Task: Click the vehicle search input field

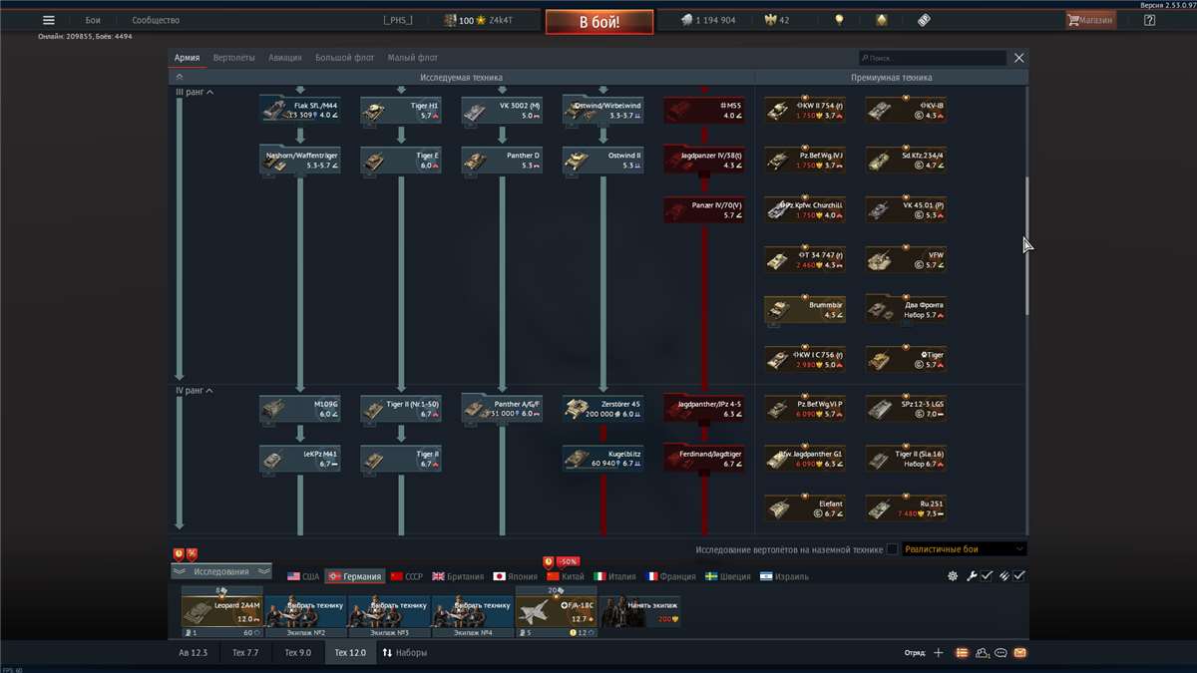Action: (933, 59)
